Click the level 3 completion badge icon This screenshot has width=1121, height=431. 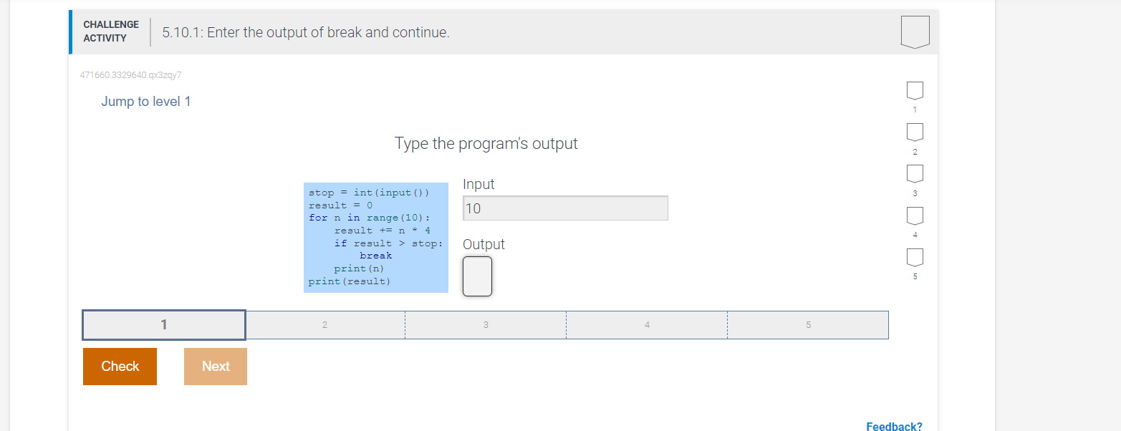click(x=915, y=174)
